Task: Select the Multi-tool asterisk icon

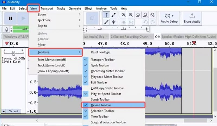Action: click(113, 22)
